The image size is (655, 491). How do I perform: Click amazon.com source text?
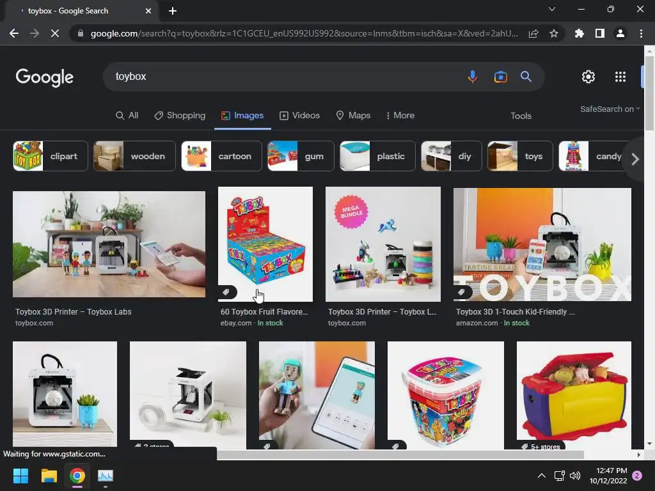pos(477,323)
